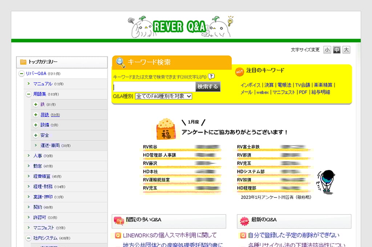Open the 経理・財務 category

43,187
